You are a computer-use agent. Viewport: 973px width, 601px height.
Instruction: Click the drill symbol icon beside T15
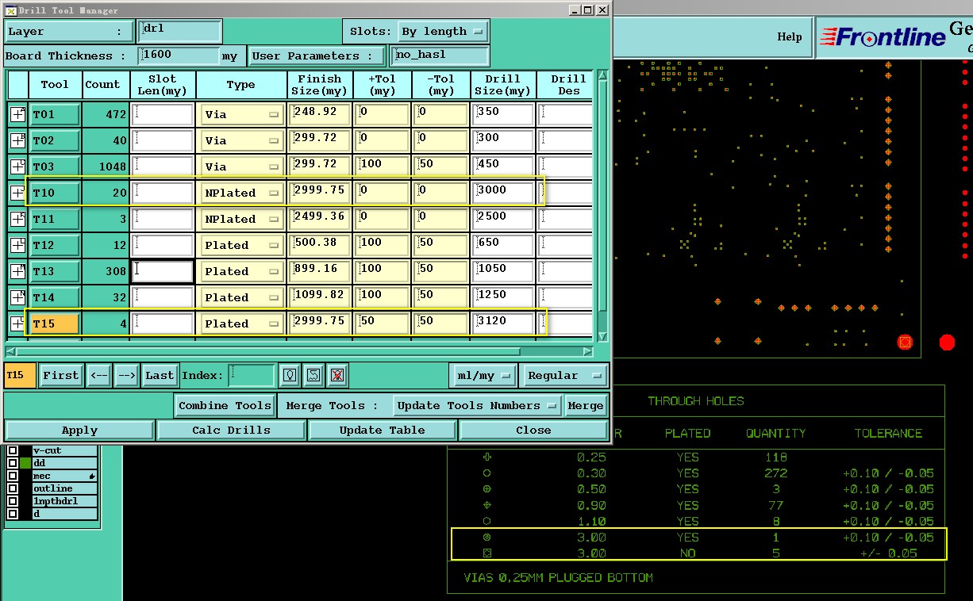click(17, 323)
